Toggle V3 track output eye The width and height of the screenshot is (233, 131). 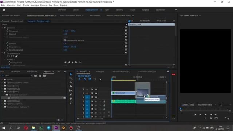click(x=96, y=90)
